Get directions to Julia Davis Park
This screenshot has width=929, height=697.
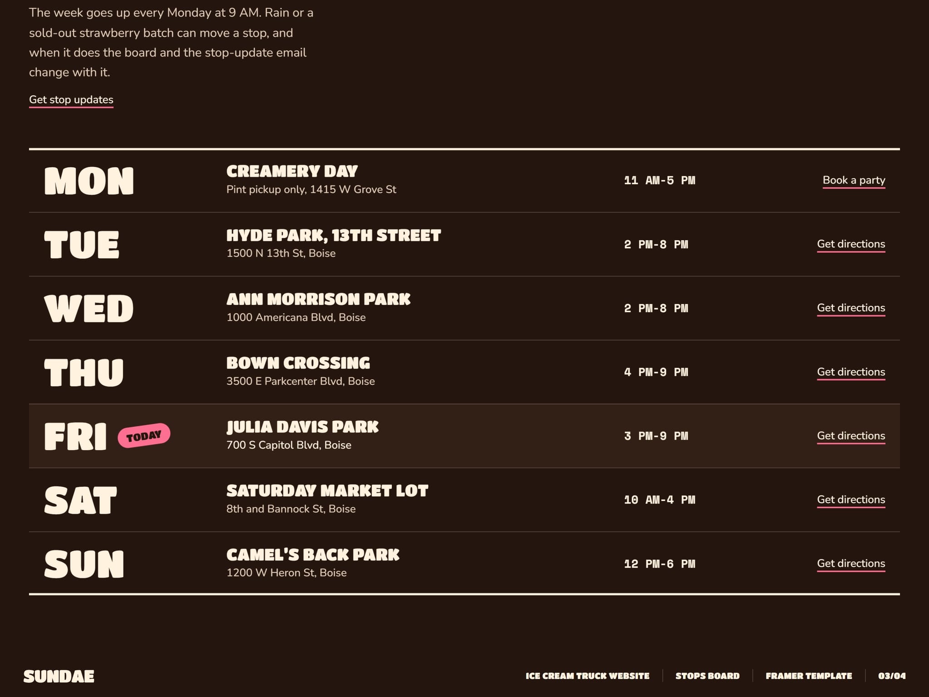coord(851,436)
